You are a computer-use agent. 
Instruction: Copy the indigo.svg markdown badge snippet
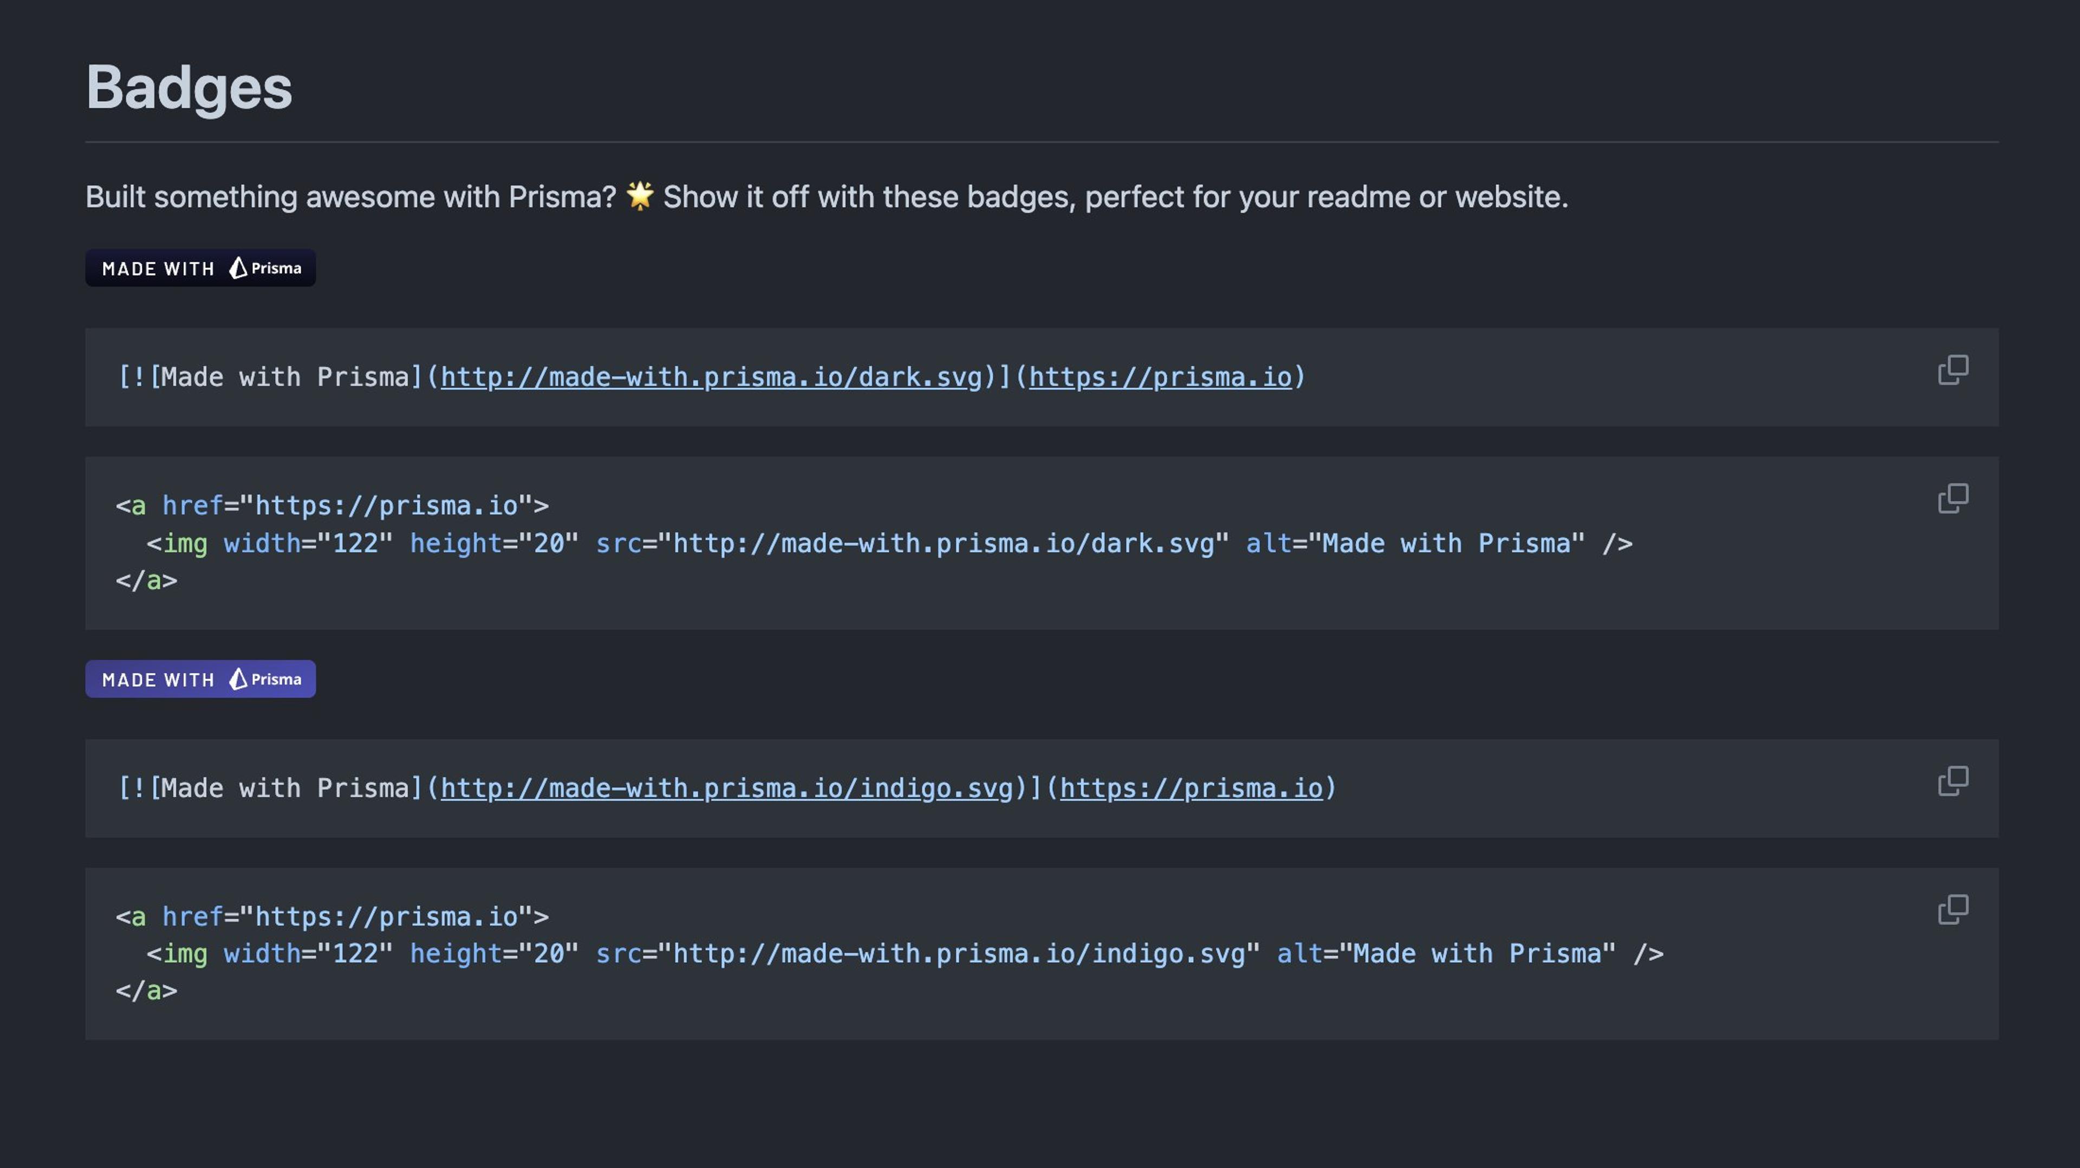click(x=1952, y=780)
